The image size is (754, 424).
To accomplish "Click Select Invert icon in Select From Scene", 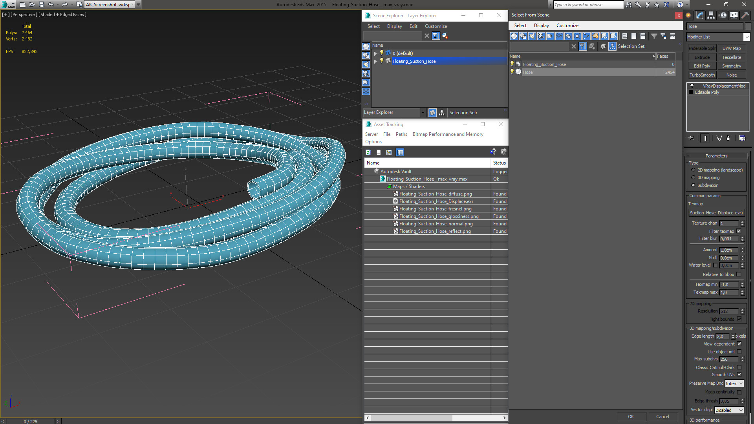I will pyautogui.click(x=643, y=36).
